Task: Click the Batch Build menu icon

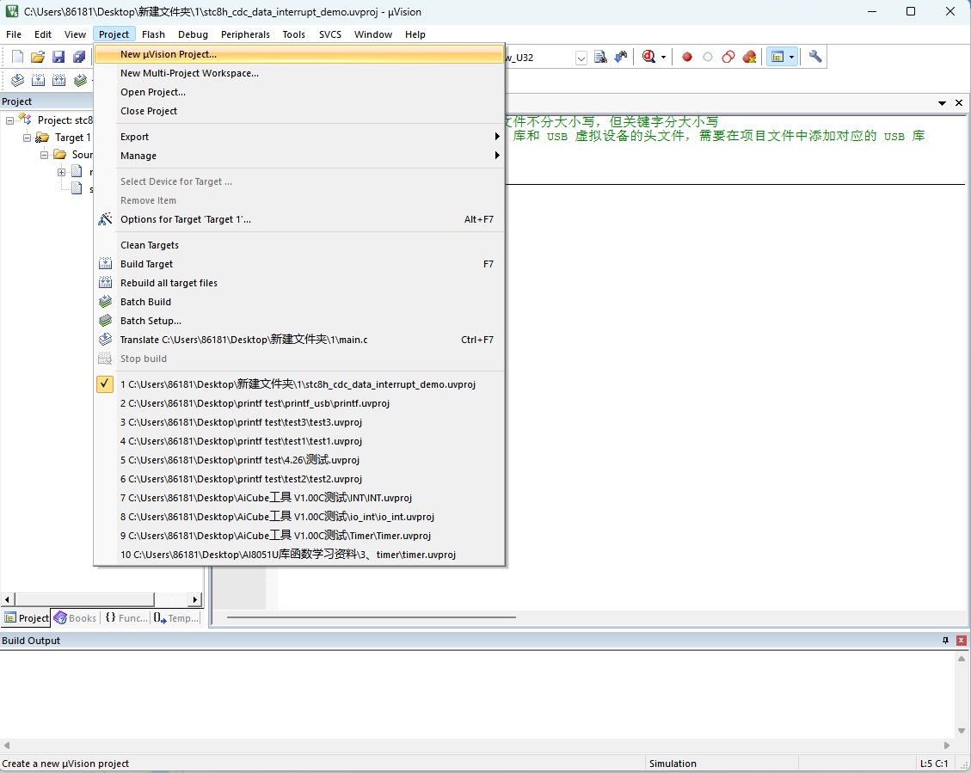Action: [105, 302]
